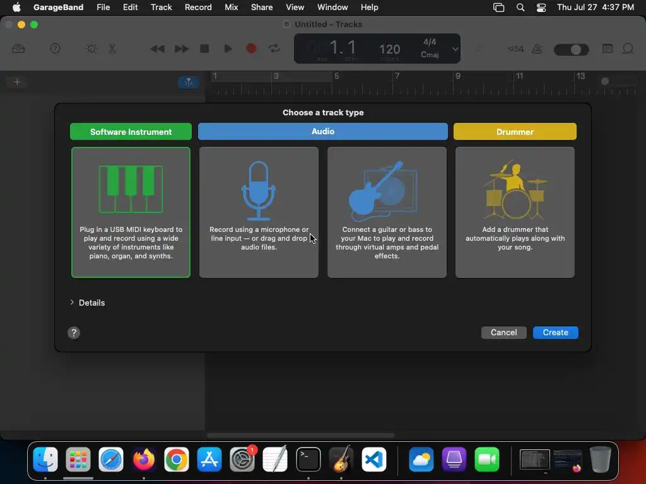
Task: Select the Drummer track card
Action: [x=515, y=212]
